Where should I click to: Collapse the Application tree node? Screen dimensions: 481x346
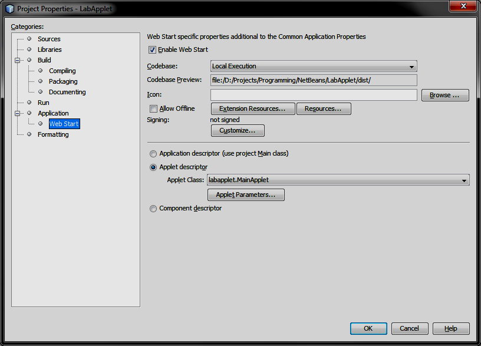[18, 113]
